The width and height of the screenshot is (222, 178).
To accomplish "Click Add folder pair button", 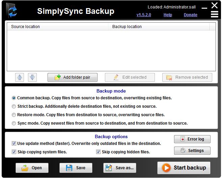I will (x=73, y=77).
